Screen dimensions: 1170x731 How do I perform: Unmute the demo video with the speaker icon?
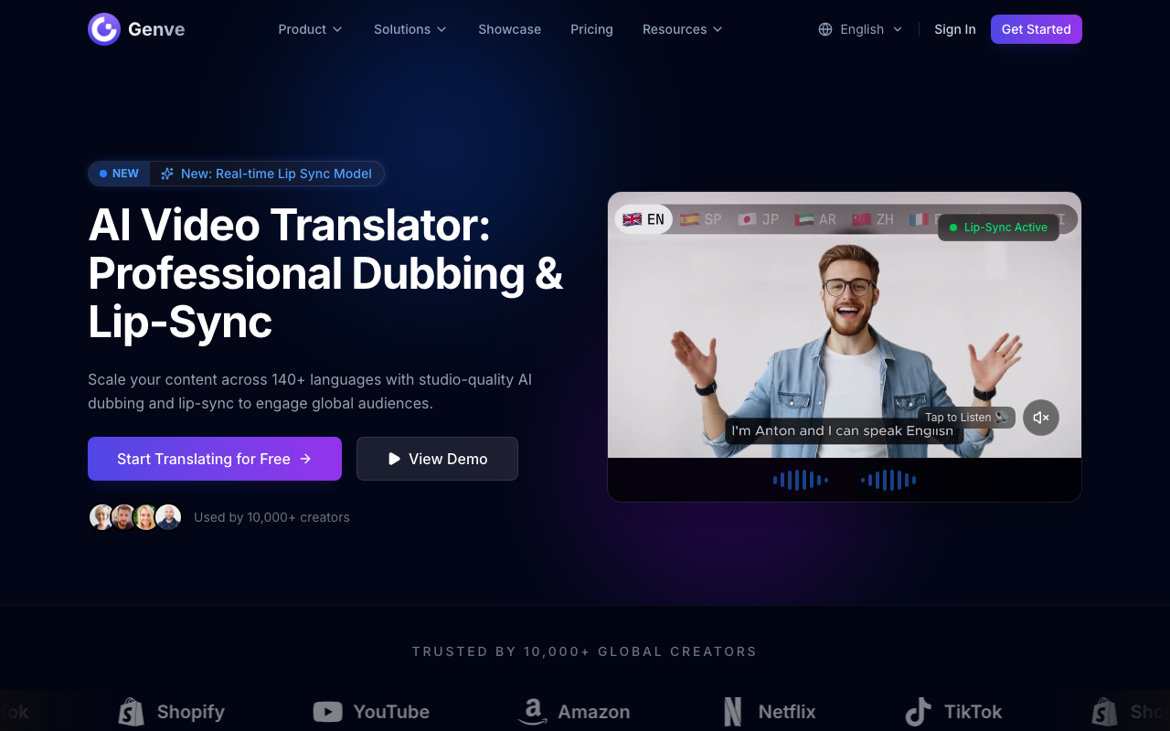(x=1040, y=418)
